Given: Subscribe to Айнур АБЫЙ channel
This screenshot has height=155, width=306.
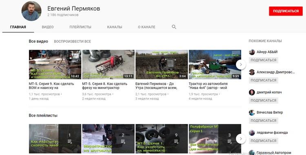Looking at the screenshot, I should pos(264,60).
